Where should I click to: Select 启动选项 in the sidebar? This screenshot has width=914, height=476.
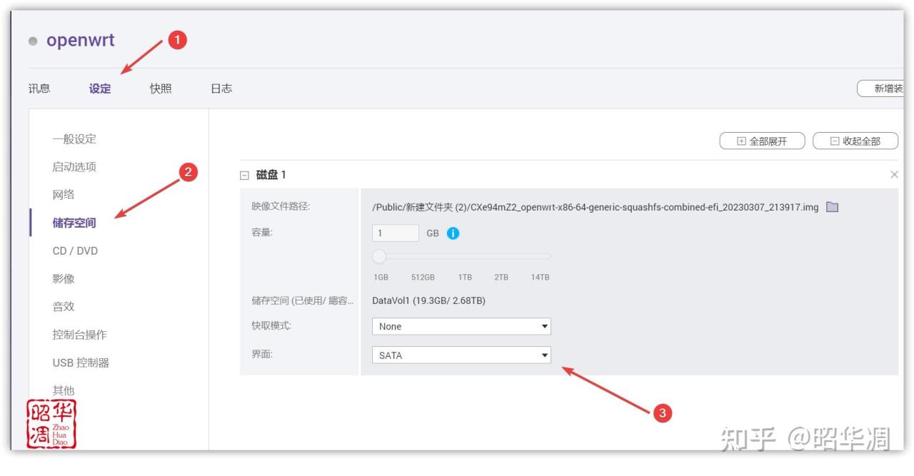74,167
